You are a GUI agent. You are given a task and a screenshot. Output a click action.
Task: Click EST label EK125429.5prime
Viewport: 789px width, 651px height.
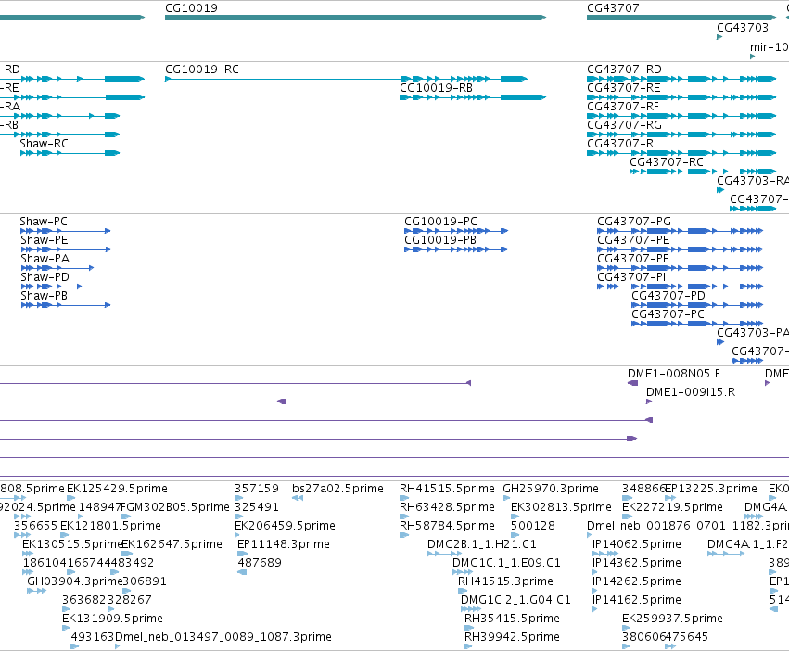click(x=117, y=489)
